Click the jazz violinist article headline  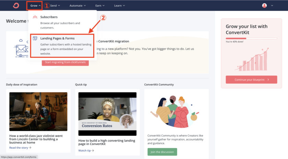click(36, 139)
